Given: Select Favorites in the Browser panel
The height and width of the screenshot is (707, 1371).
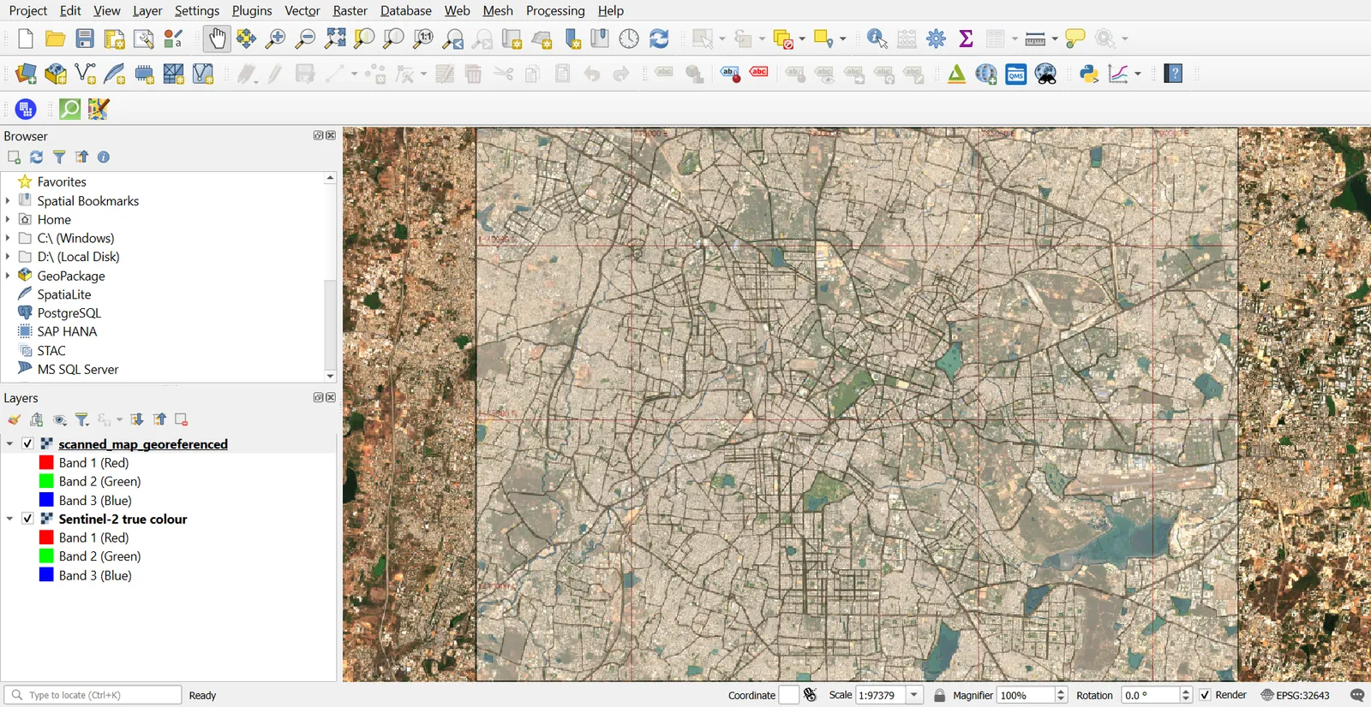Looking at the screenshot, I should (62, 181).
